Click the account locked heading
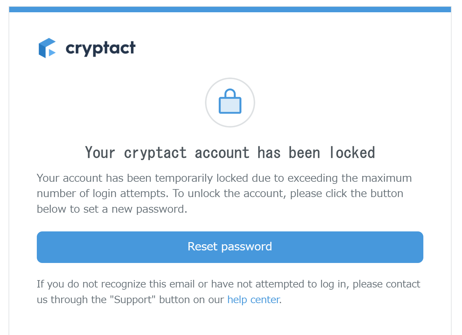This screenshot has height=335, width=462. pos(230,153)
